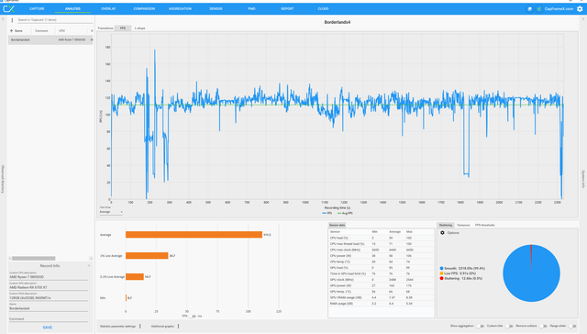This screenshot has height=334, width=587.
Task: Open the settings gear in top bar
Action: click(580, 8)
